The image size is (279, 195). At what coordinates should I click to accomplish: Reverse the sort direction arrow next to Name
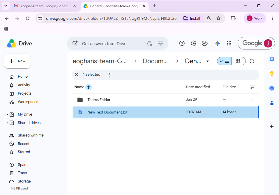tap(89, 87)
